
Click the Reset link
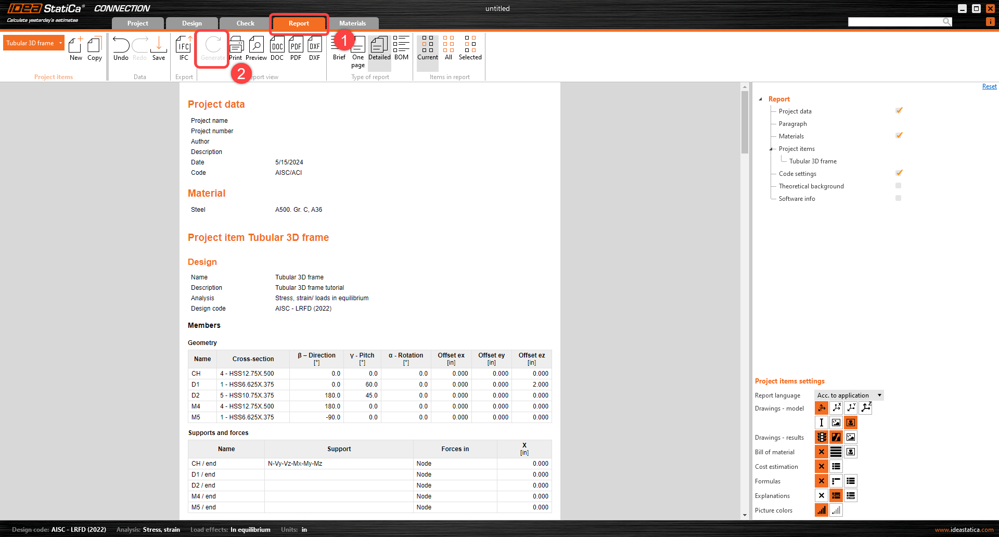[x=989, y=87]
